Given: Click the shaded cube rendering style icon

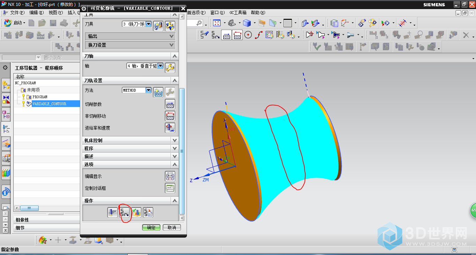Looking at the screenshot, I should [x=247, y=23].
